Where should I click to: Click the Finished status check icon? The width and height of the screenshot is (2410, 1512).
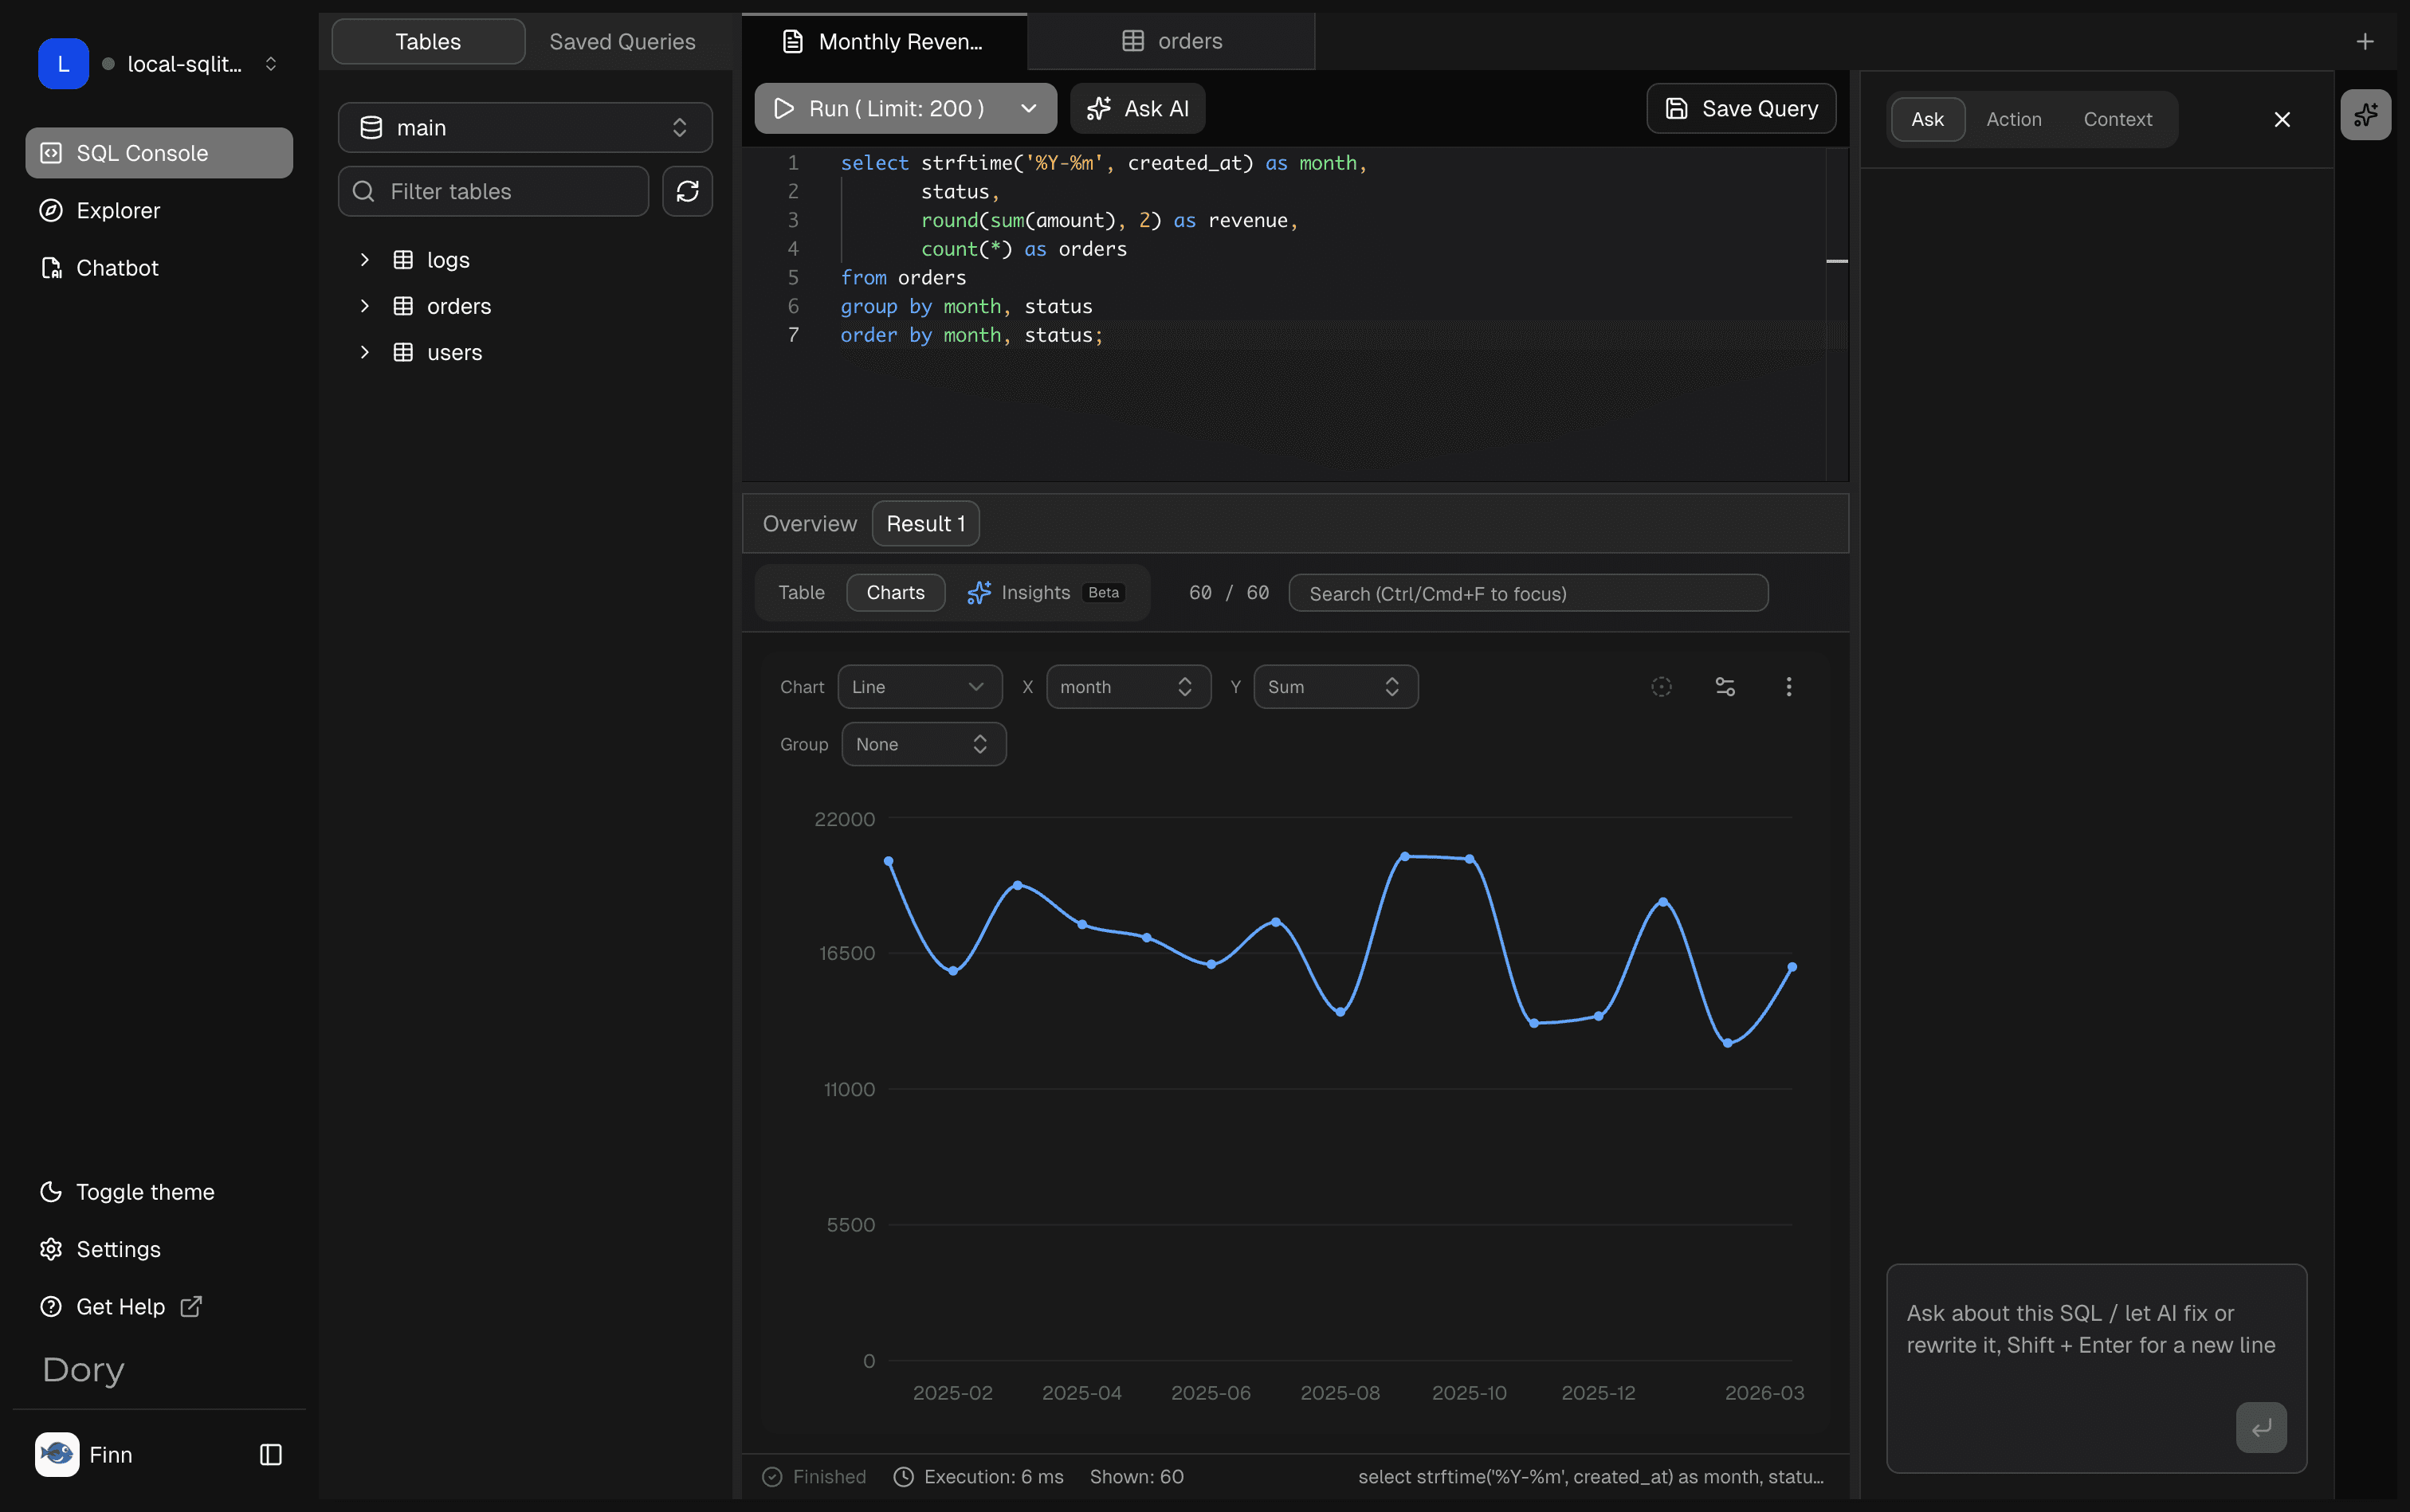(x=772, y=1477)
